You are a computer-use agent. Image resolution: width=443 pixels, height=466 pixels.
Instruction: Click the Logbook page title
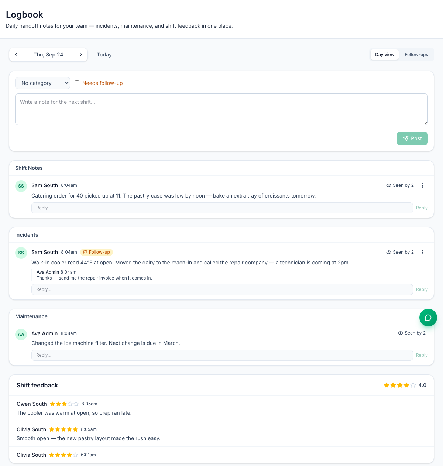24,15
